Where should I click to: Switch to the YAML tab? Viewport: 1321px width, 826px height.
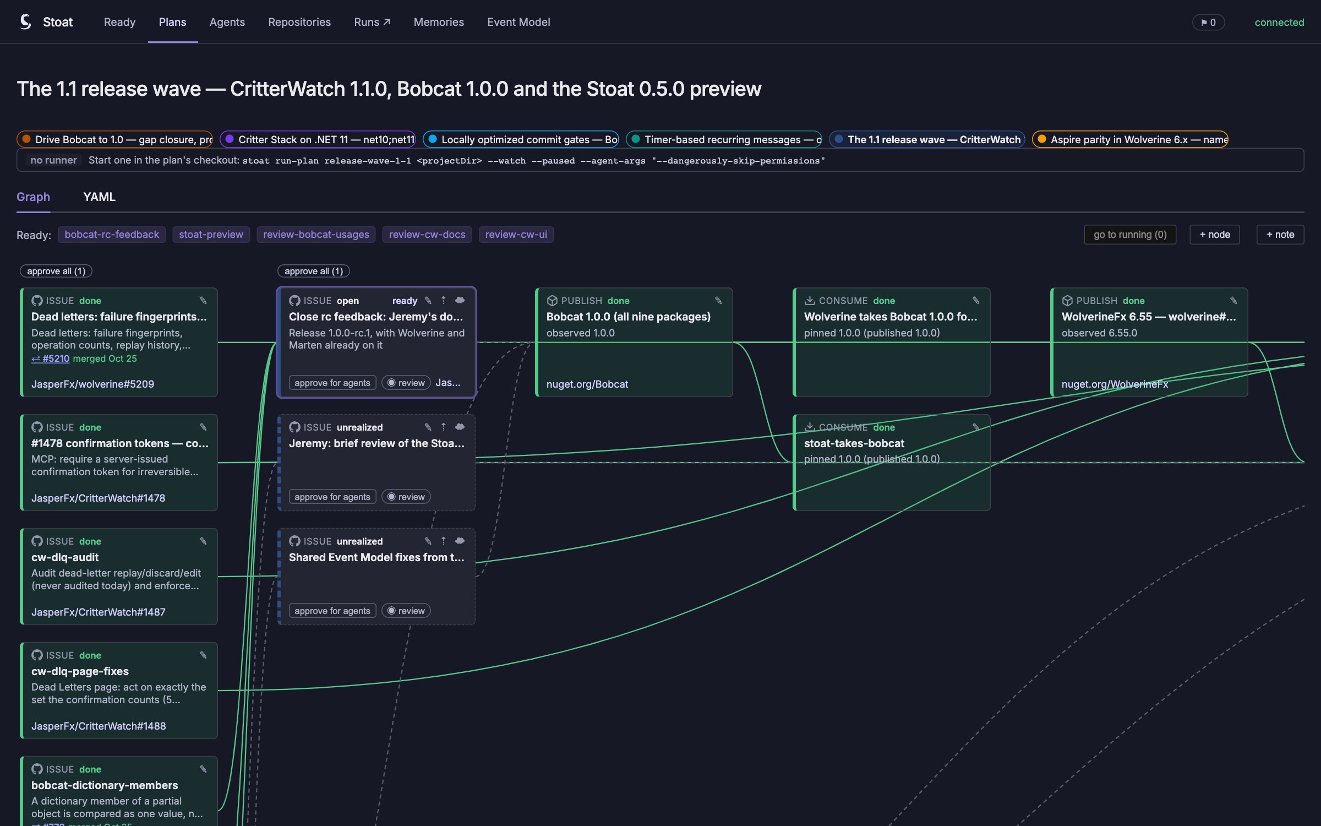99,197
